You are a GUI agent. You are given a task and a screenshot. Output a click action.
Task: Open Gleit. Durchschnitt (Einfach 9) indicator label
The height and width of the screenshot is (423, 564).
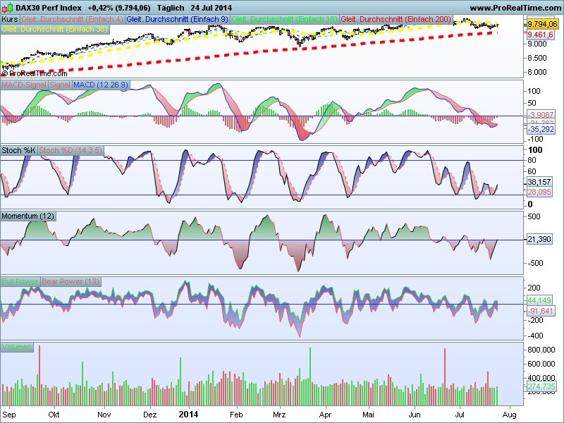178,19
